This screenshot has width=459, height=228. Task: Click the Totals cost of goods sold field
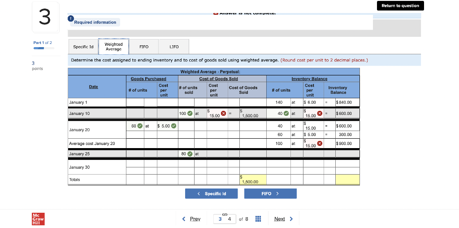tap(253, 180)
